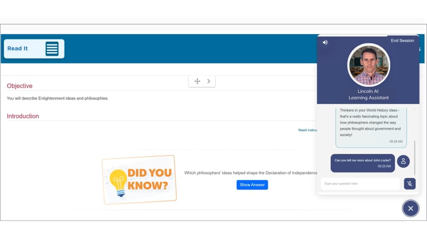The height and width of the screenshot is (240, 427).
Task: Expand panel with right chevron arrow
Action: point(209,81)
